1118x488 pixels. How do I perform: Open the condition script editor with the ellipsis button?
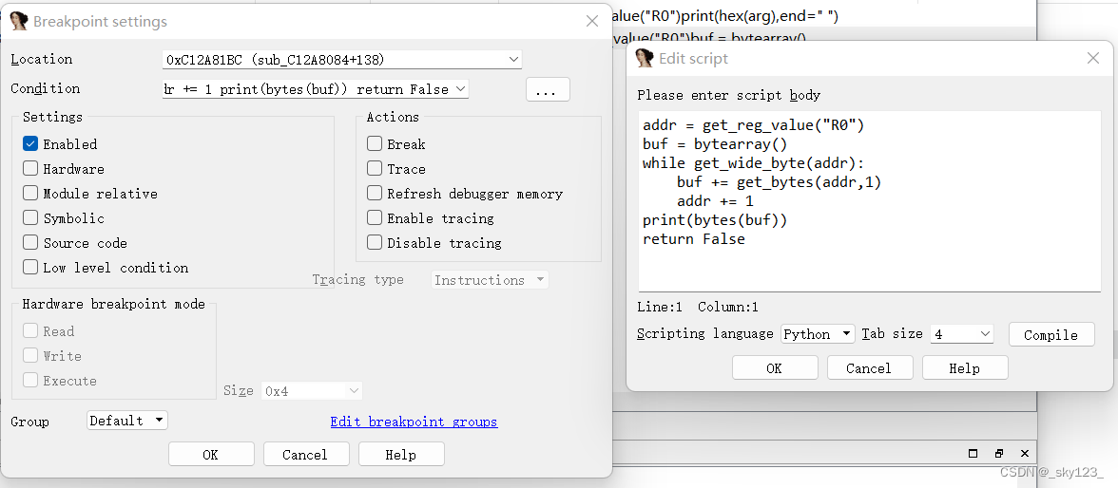coord(547,89)
